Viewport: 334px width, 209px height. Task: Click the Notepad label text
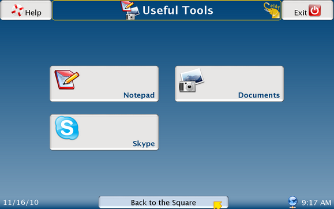coord(139,95)
